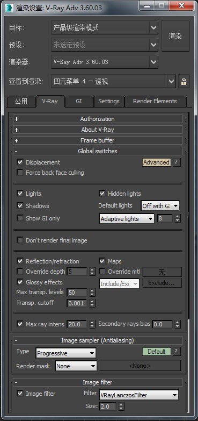Open the sampler Type Progressive dropdown
Screen dimensions: 198x421
[65, 353]
